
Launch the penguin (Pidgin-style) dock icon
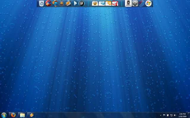click(x=61, y=3)
